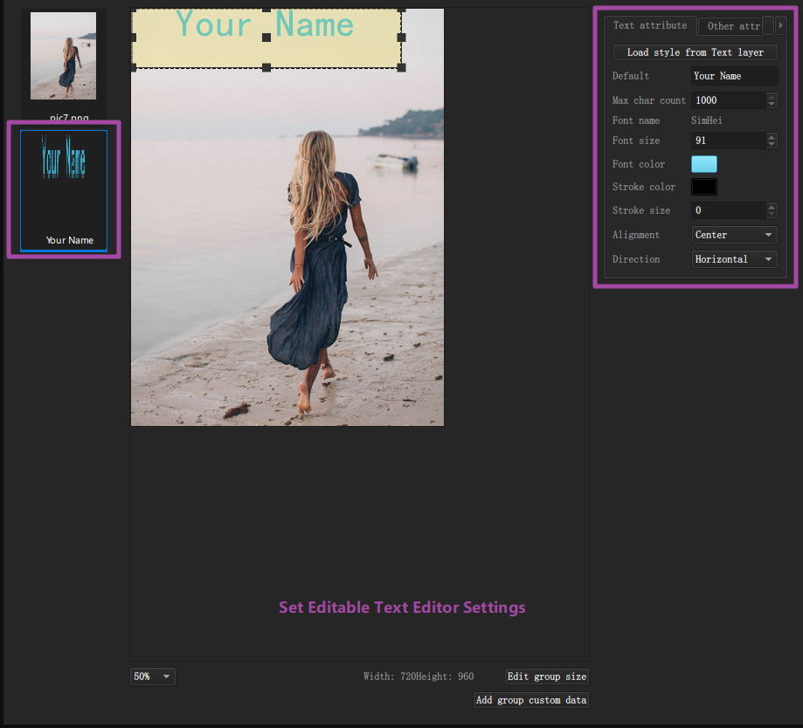Increase Font size with up arrow
The width and height of the screenshot is (803, 728).
tap(772, 136)
